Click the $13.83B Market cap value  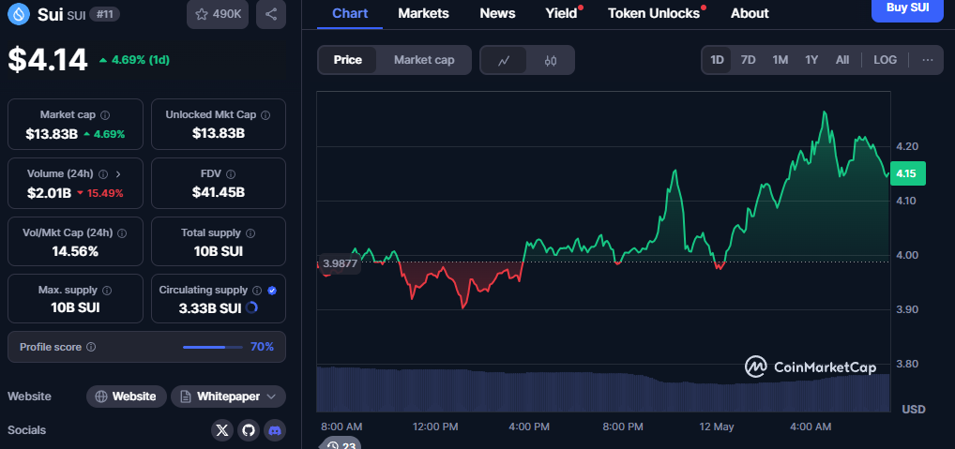tap(52, 134)
